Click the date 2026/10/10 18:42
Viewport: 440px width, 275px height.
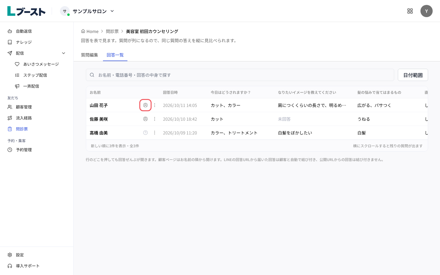point(180,119)
